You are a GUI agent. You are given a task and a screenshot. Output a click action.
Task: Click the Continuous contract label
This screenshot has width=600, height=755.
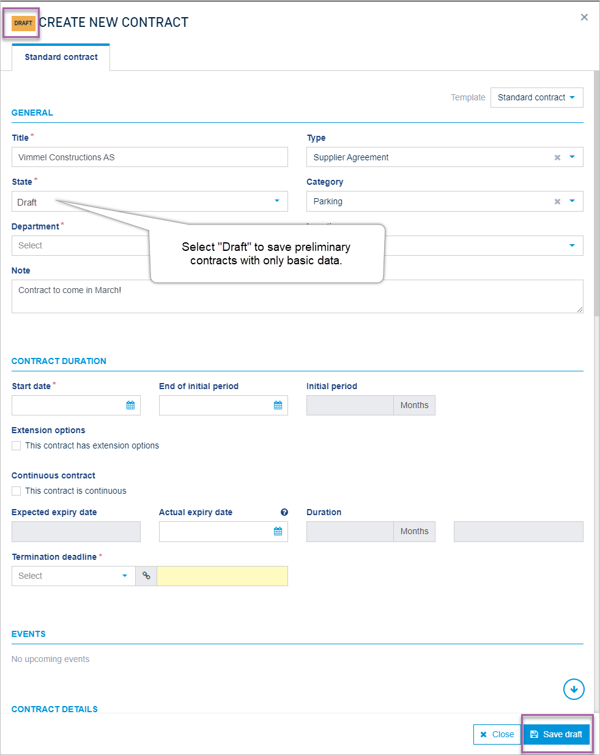(53, 475)
